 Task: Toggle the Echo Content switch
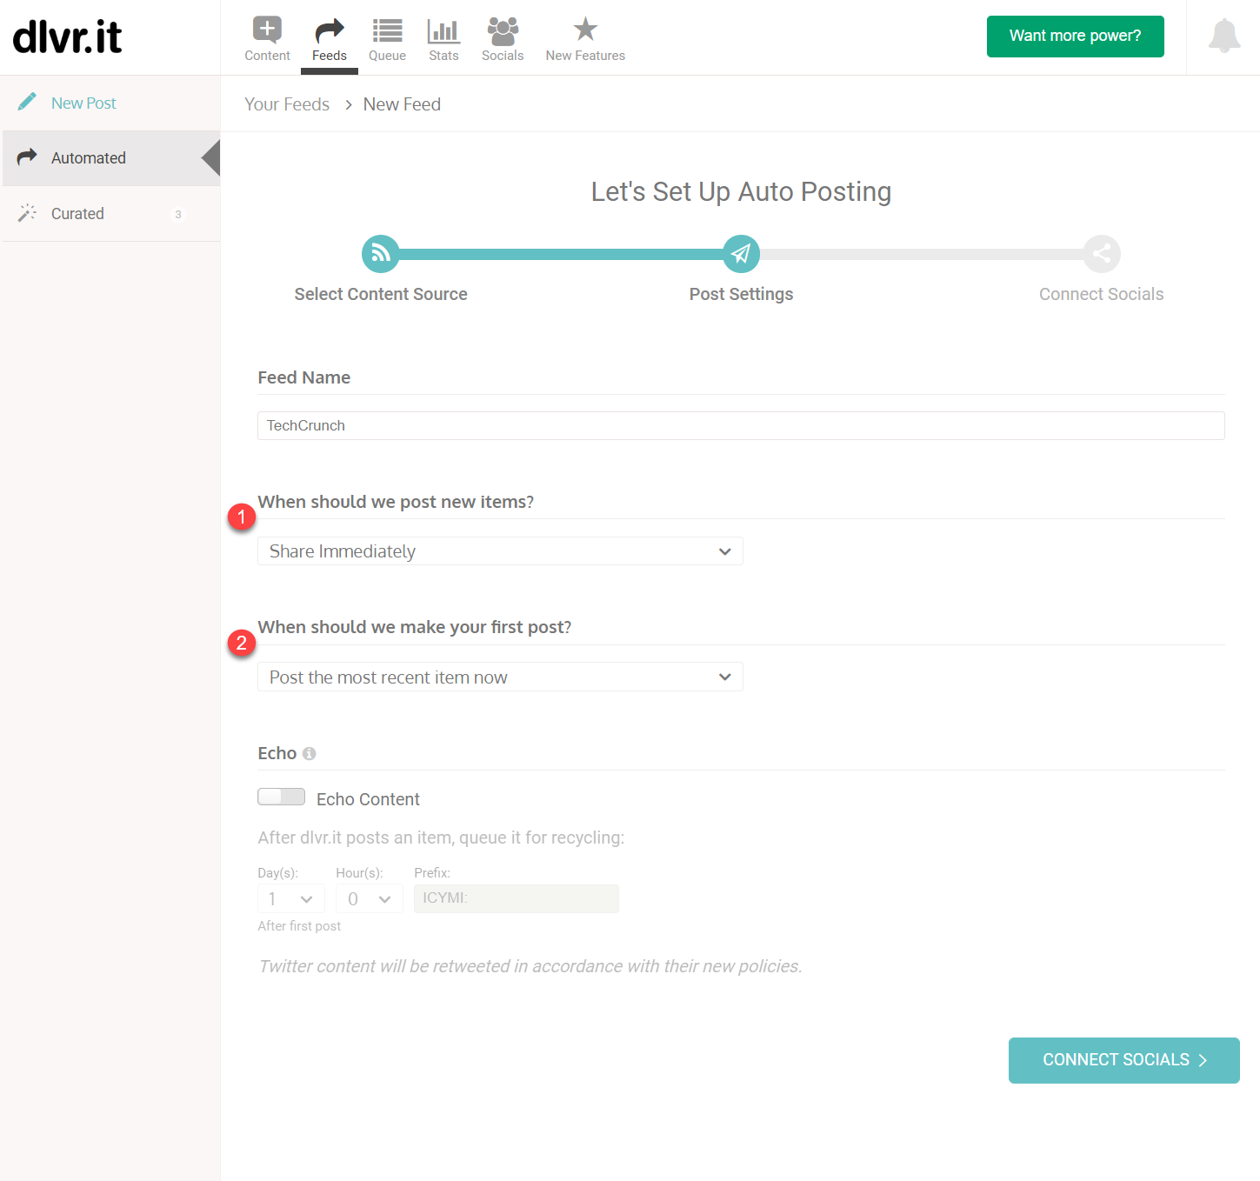pyautogui.click(x=281, y=797)
